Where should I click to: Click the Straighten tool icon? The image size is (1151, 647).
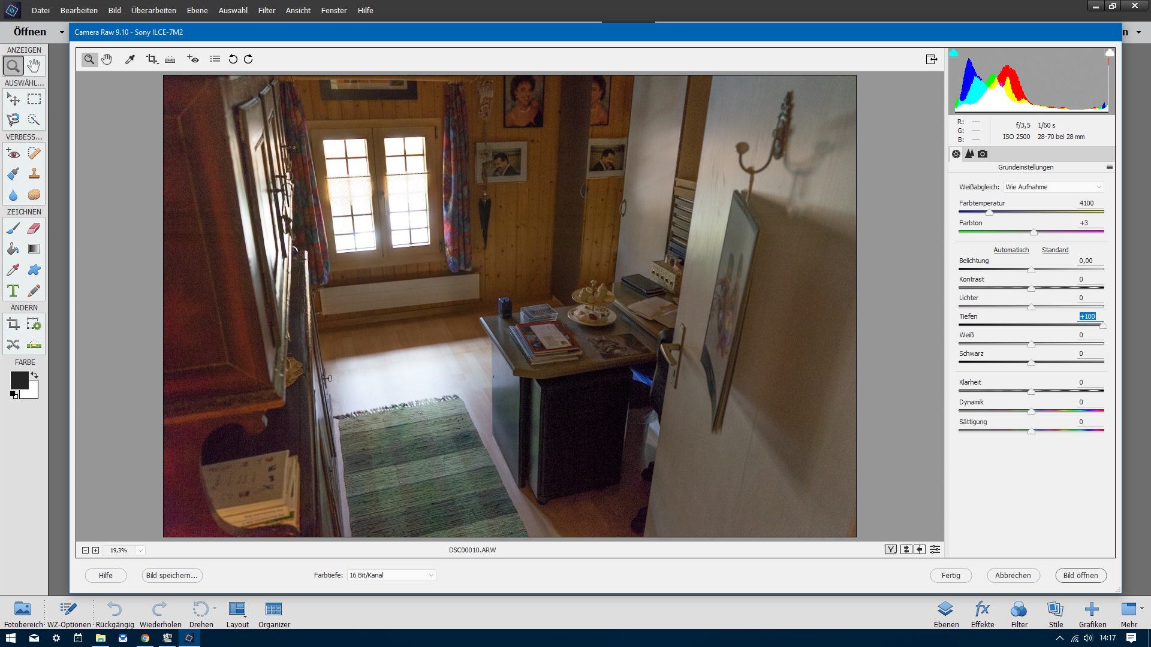pyautogui.click(x=170, y=59)
